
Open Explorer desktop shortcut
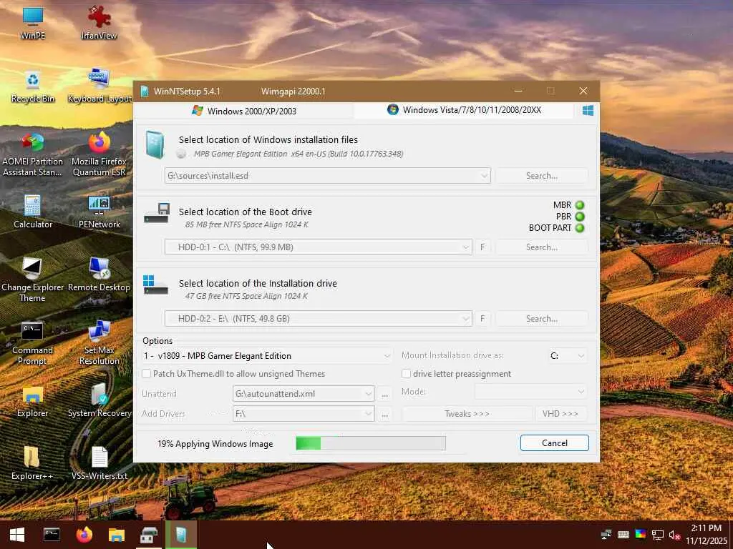click(x=33, y=402)
